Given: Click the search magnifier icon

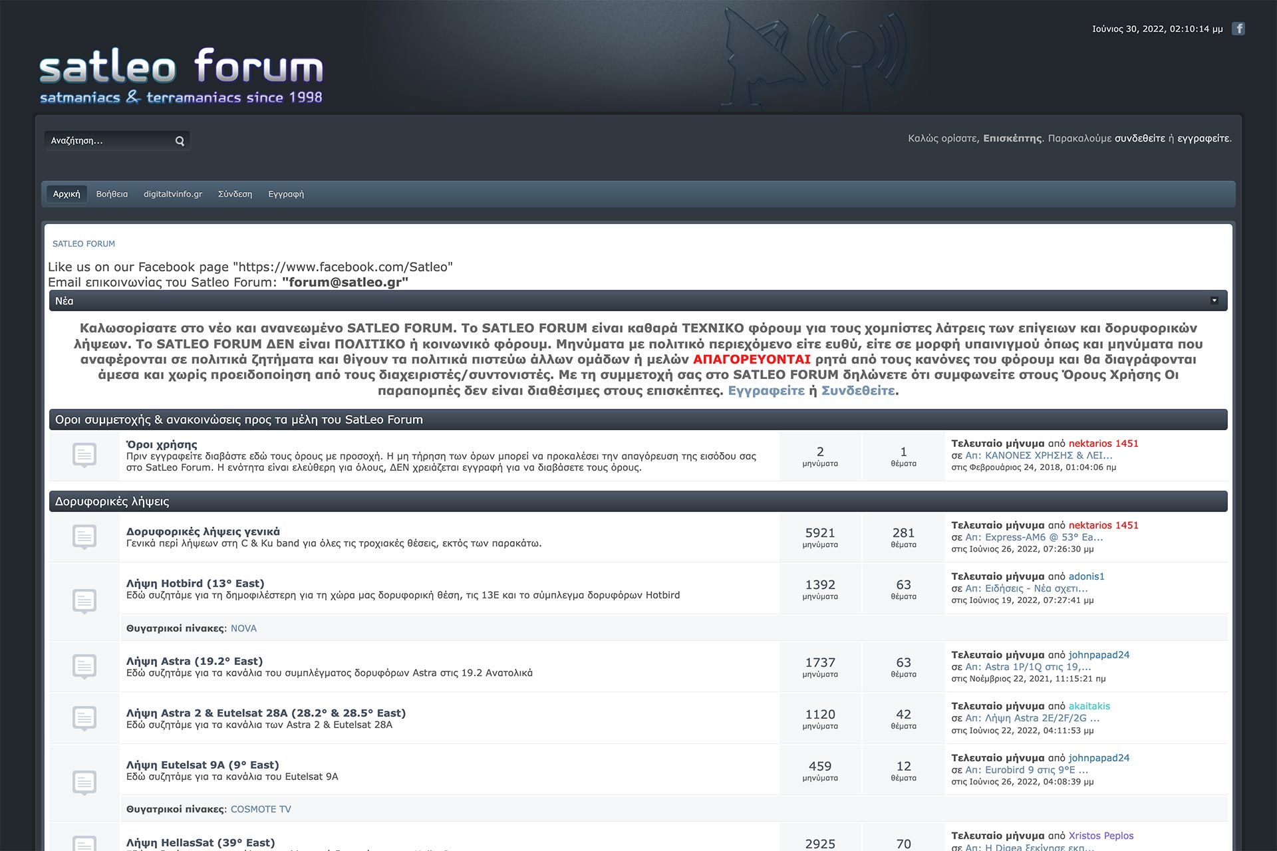Looking at the screenshot, I should [180, 141].
